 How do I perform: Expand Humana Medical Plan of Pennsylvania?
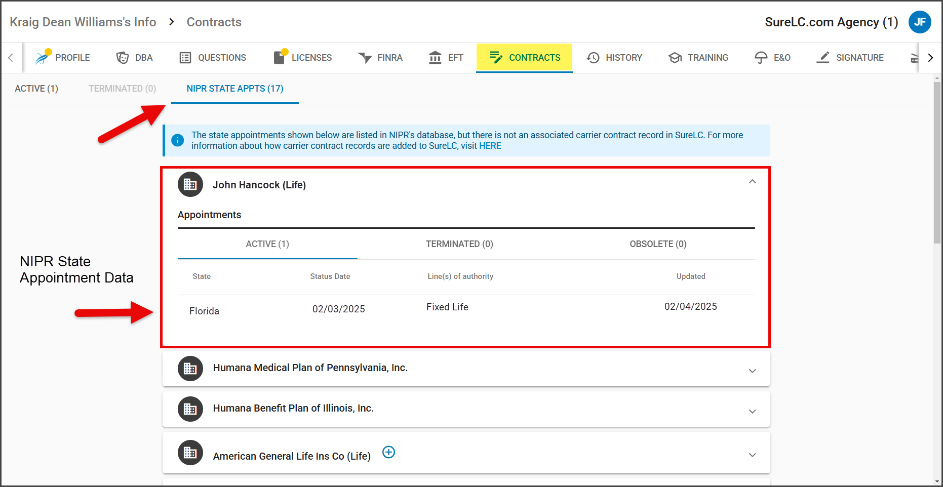pos(753,371)
